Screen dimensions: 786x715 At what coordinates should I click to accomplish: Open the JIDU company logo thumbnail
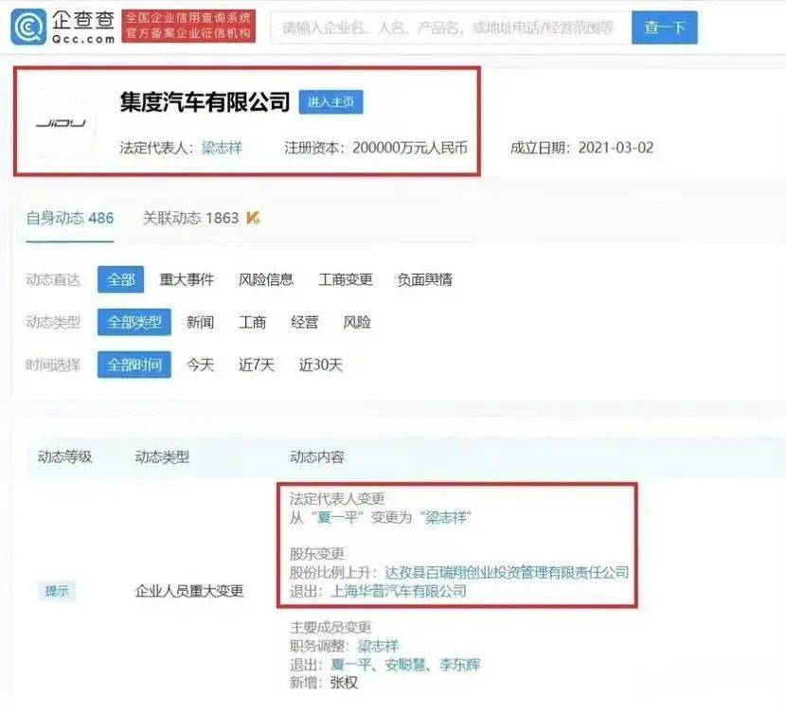[62, 123]
